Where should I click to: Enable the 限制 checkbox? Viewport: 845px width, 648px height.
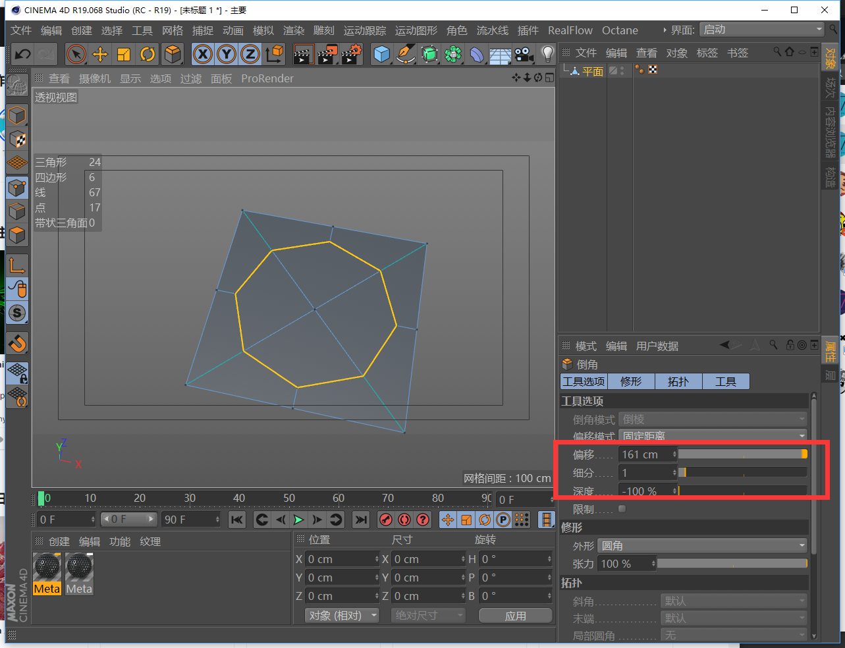coord(622,508)
